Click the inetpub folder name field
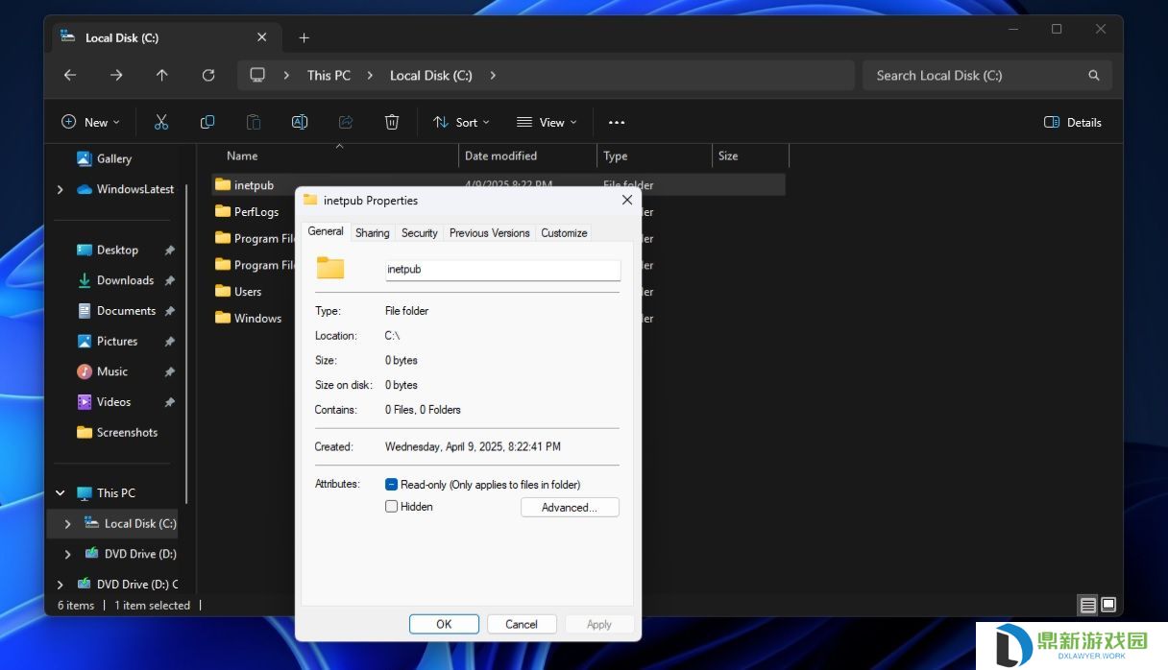 [x=503, y=270]
